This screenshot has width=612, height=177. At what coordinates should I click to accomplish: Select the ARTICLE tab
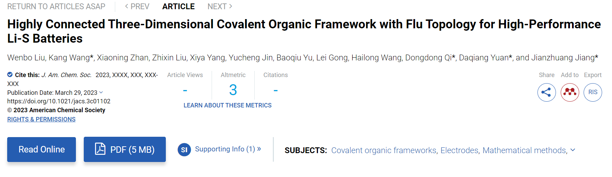click(178, 6)
